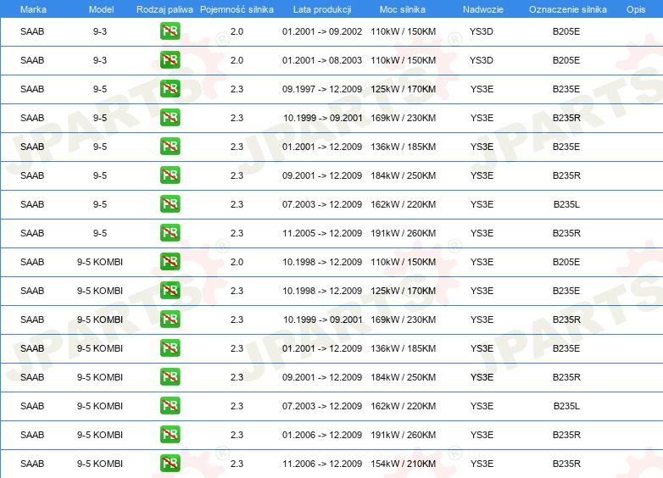Select the date range 11.2006 -> 12.2009

pos(322,464)
